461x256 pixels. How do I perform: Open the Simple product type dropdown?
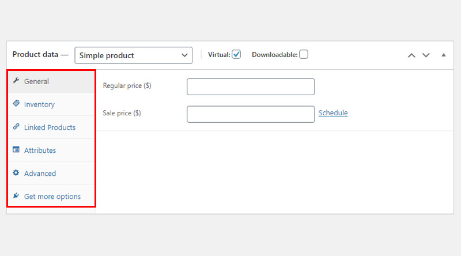[134, 55]
